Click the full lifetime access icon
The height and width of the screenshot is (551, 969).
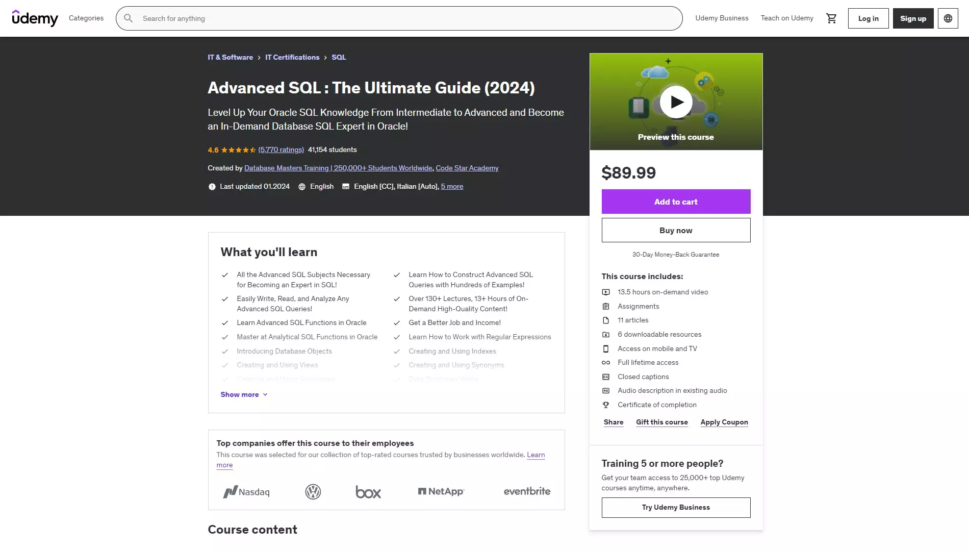point(606,362)
